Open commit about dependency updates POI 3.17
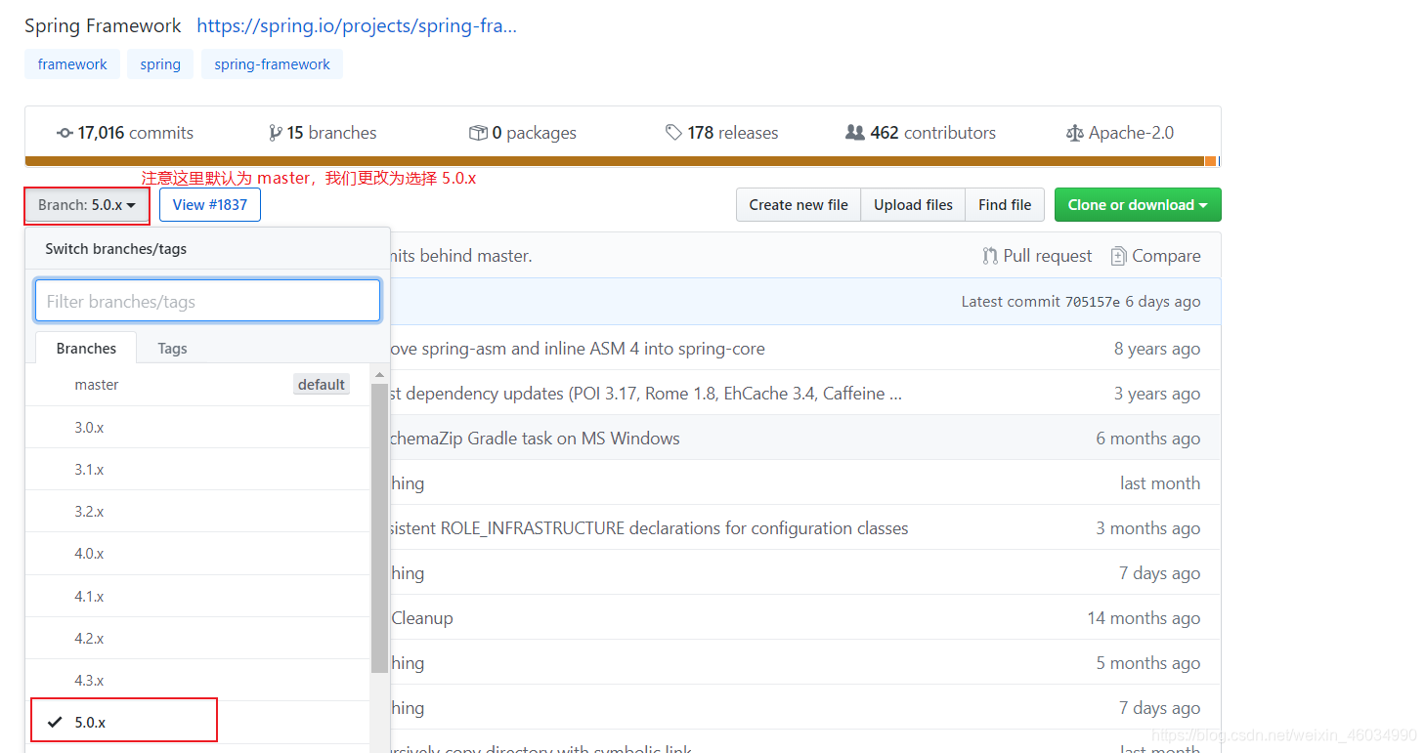 coord(646,394)
